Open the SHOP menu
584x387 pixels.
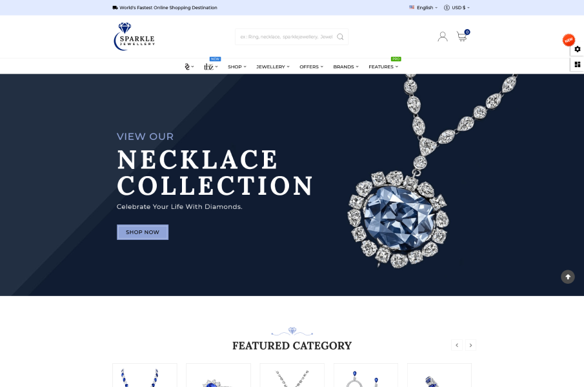(x=237, y=66)
